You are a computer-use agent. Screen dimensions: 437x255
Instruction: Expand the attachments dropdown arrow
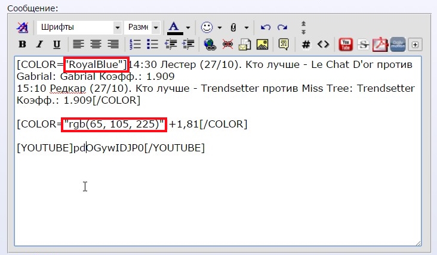(247, 27)
